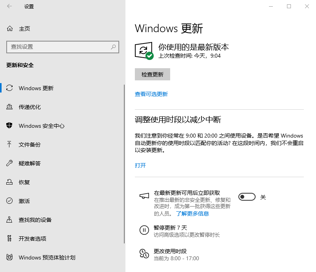316x272 pixels.
Task: Select the Windows 更新 sync icon in sidebar
Action: pos(9,88)
